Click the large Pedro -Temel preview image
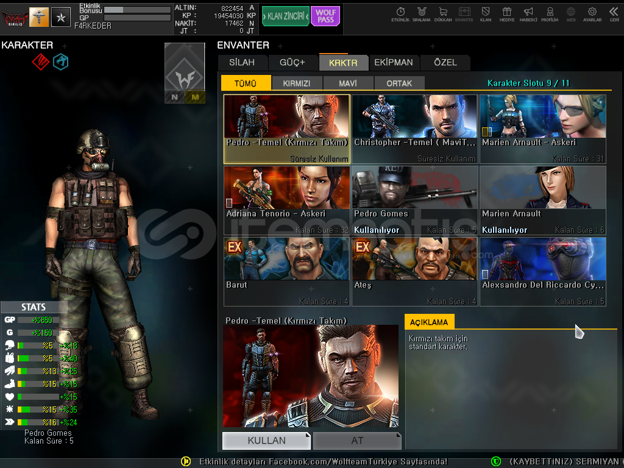Screen dimensions: 624x468 pyautogui.click(x=311, y=377)
